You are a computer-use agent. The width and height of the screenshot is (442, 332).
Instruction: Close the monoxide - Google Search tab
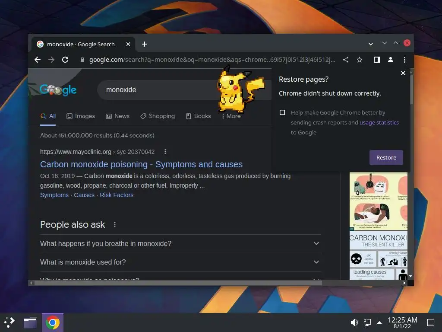click(x=128, y=44)
